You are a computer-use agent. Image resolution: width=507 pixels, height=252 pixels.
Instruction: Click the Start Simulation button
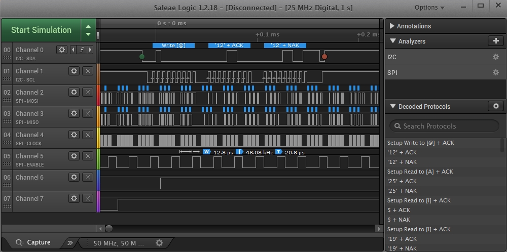point(41,30)
